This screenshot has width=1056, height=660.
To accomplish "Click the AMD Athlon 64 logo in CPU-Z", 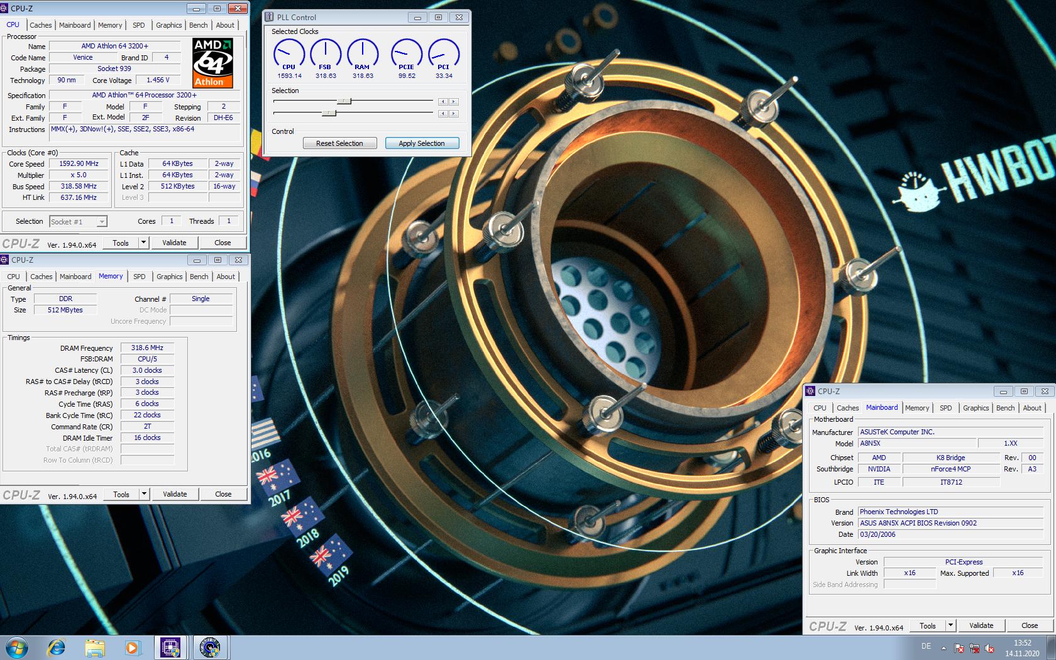I will coord(212,63).
